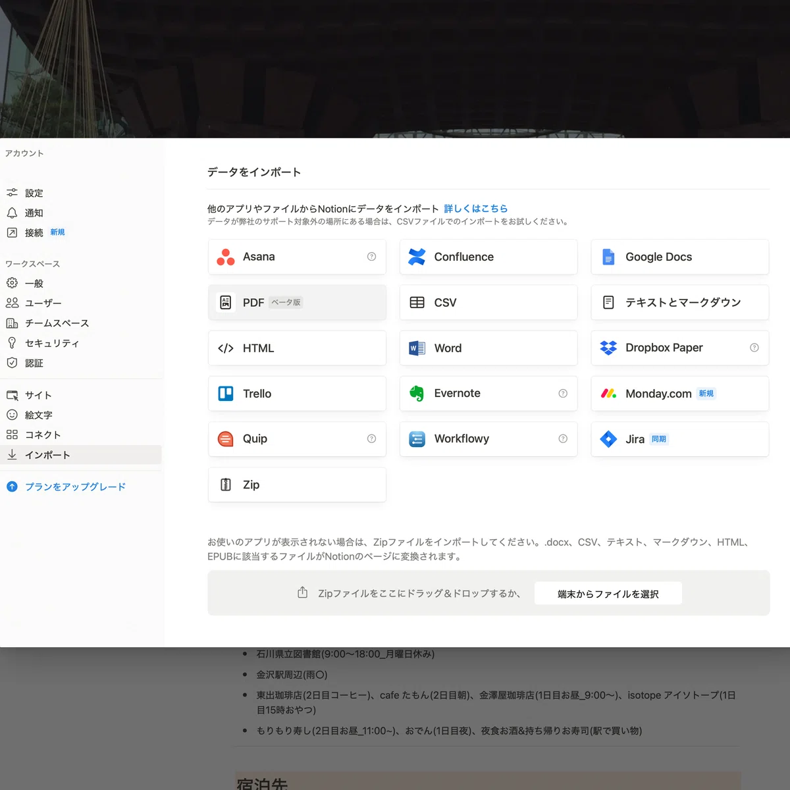Click the Evernote elephant icon

click(x=417, y=394)
